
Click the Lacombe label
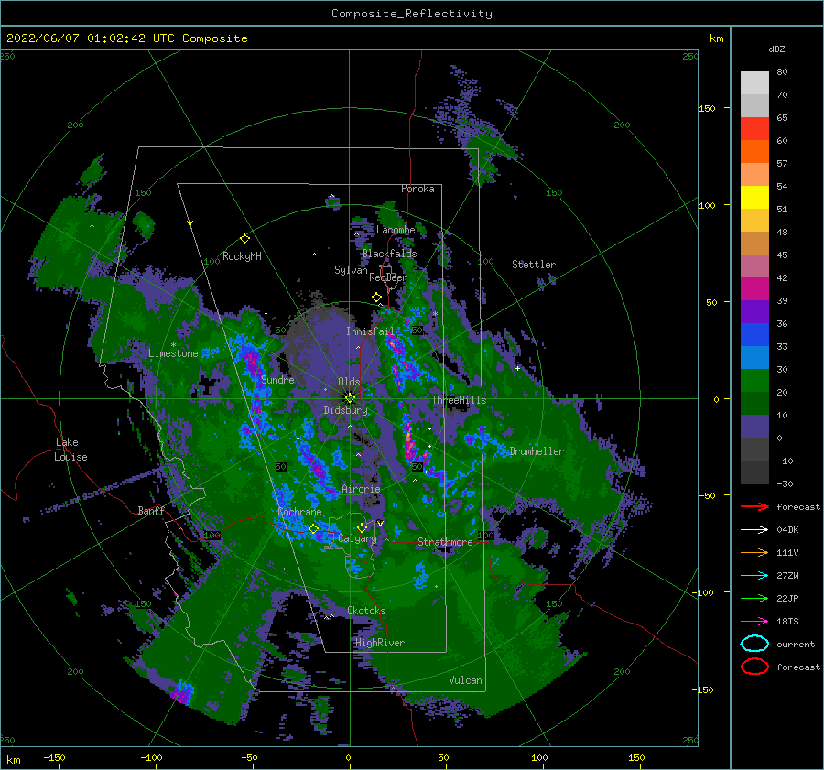click(x=396, y=230)
